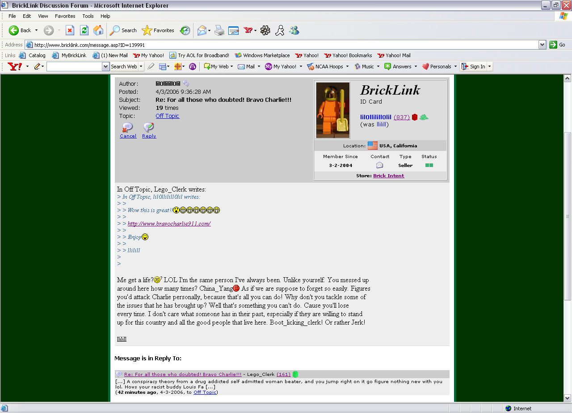572x413 pixels.
Task: Click the highlighter pen icon in Yahoo toolbar
Action: pyautogui.click(x=151, y=67)
